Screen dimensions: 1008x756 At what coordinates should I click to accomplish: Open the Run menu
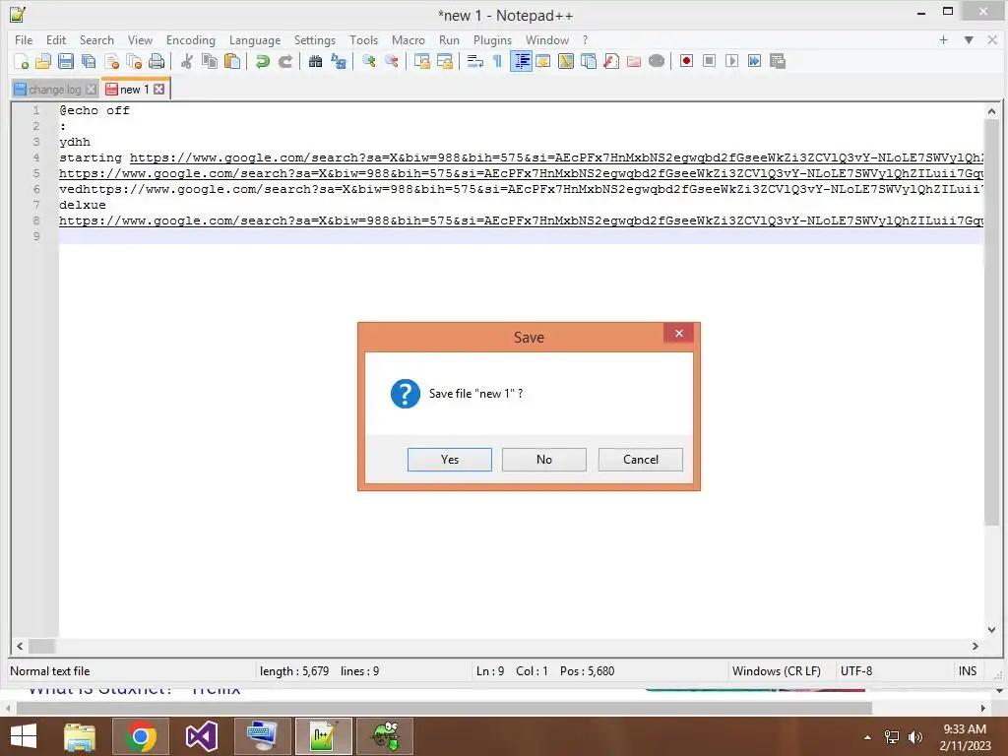449,39
